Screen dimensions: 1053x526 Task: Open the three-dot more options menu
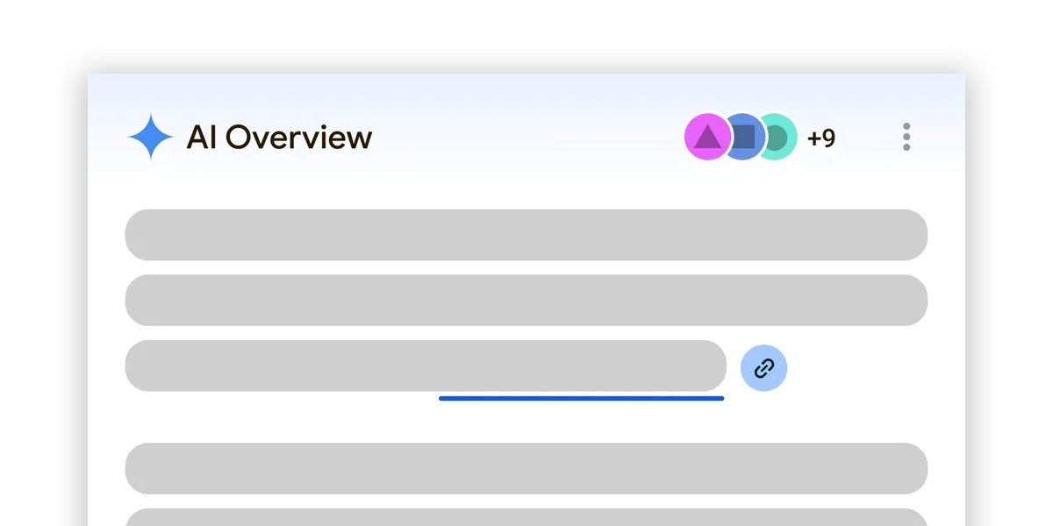(x=906, y=137)
